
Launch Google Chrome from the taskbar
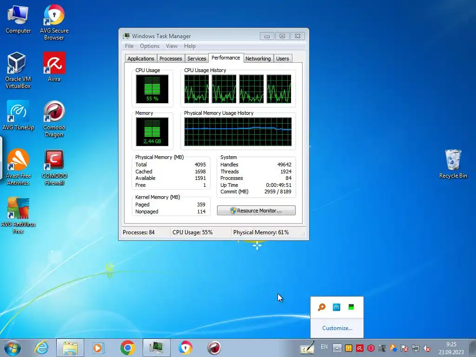pyautogui.click(x=127, y=348)
